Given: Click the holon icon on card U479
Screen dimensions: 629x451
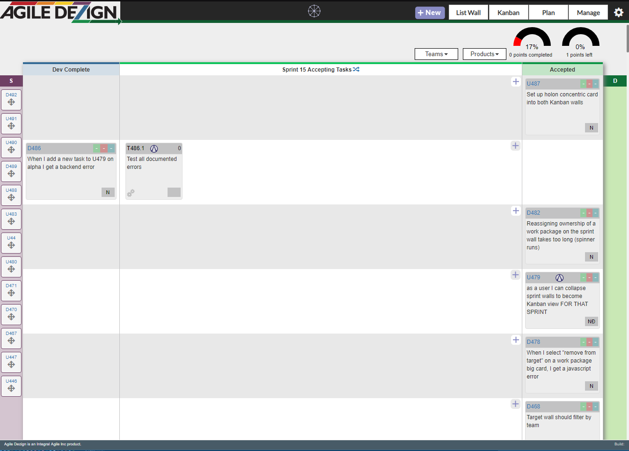Looking at the screenshot, I should [x=559, y=277].
